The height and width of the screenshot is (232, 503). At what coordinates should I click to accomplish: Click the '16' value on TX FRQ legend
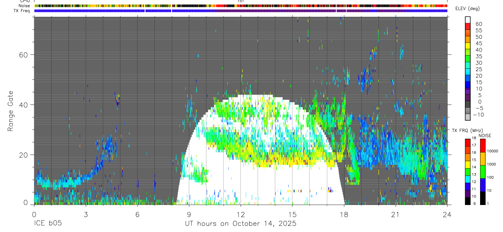474,153
